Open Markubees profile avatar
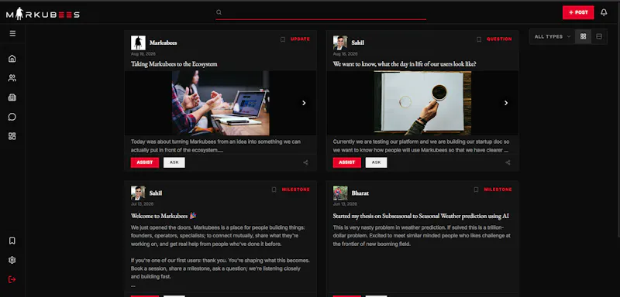620x297 pixels. [139, 43]
